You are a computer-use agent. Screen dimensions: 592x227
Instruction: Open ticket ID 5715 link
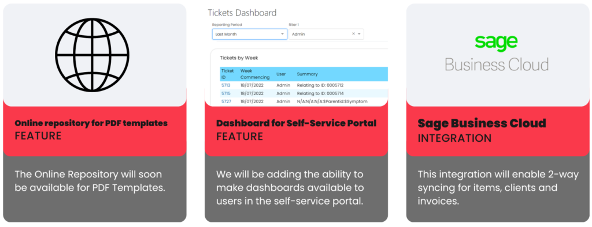point(226,93)
